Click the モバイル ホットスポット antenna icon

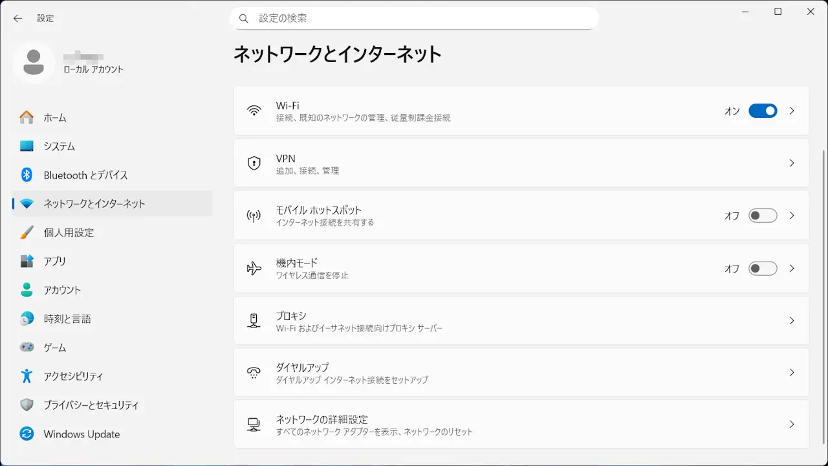point(254,216)
